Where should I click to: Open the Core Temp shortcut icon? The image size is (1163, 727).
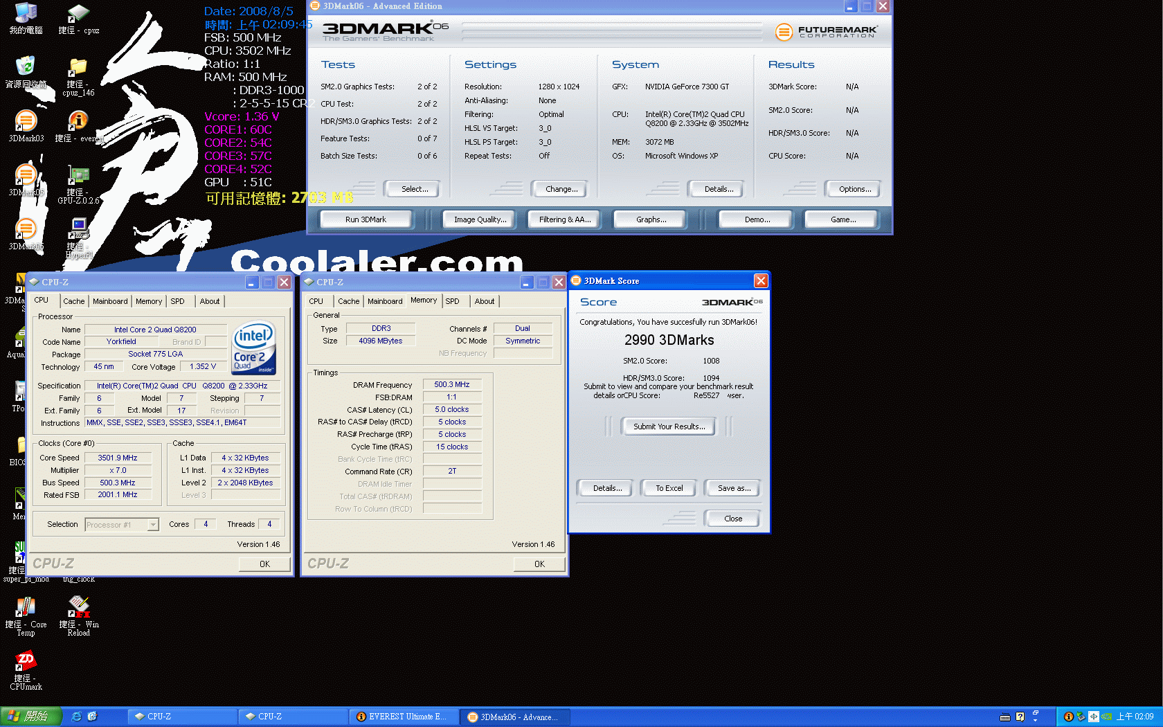(26, 616)
